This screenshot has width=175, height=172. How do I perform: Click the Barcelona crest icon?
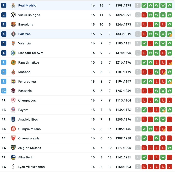[x=13, y=24]
